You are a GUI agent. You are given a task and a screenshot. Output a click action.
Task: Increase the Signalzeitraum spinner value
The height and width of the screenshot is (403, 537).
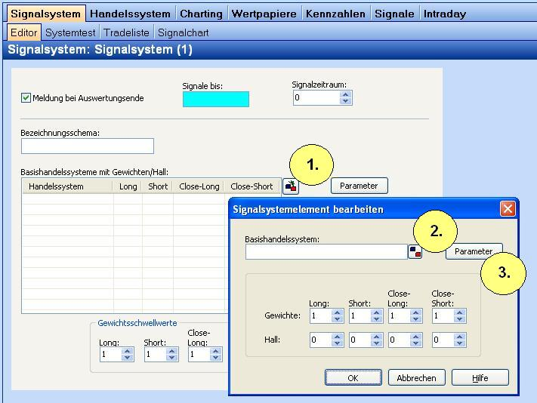point(345,94)
